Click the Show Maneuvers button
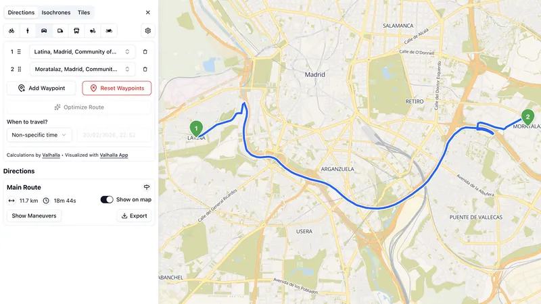 click(x=34, y=216)
